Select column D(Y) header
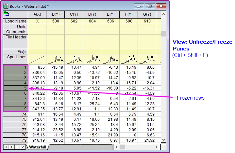The height and width of the screenshot is (153, 235). (92, 14)
